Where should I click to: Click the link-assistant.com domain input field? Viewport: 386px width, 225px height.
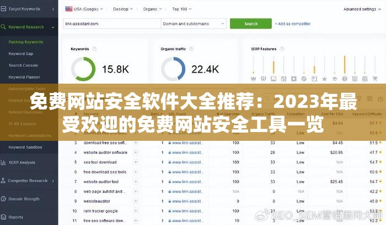(x=112, y=24)
